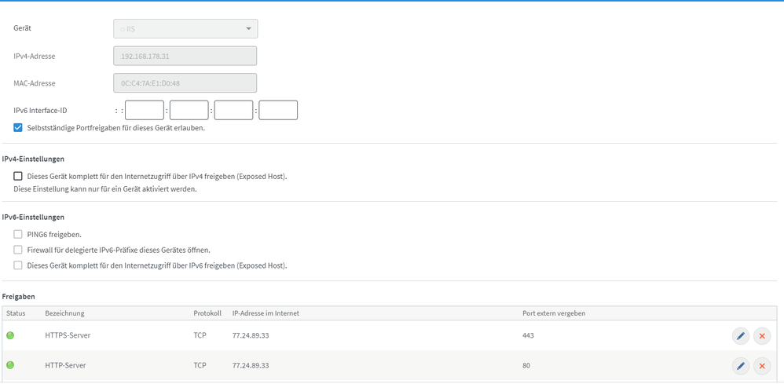Click IP 77.24.89.33 in HTTP-Server row
The height and width of the screenshot is (384, 784).
click(251, 365)
